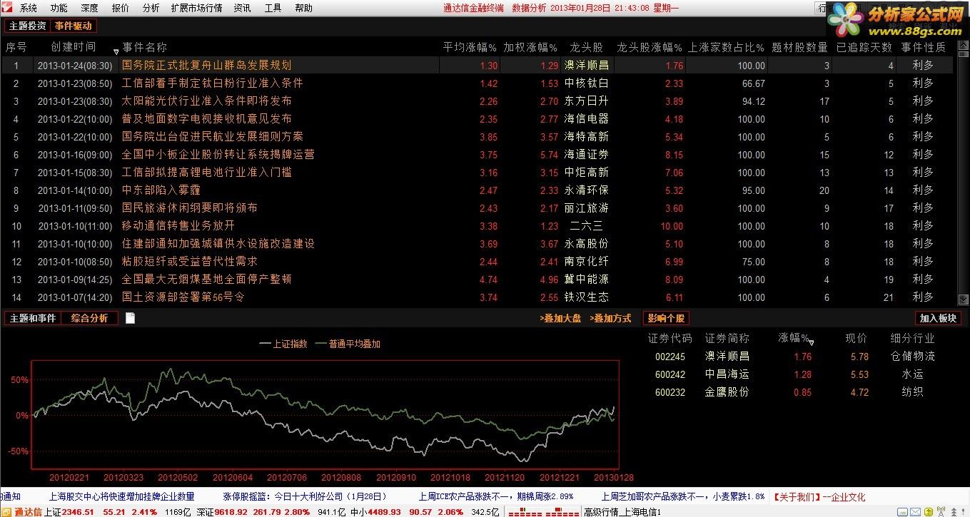Click the red market-breadth bars indicator
The height and width of the screenshot is (517, 970).
click(x=543, y=511)
